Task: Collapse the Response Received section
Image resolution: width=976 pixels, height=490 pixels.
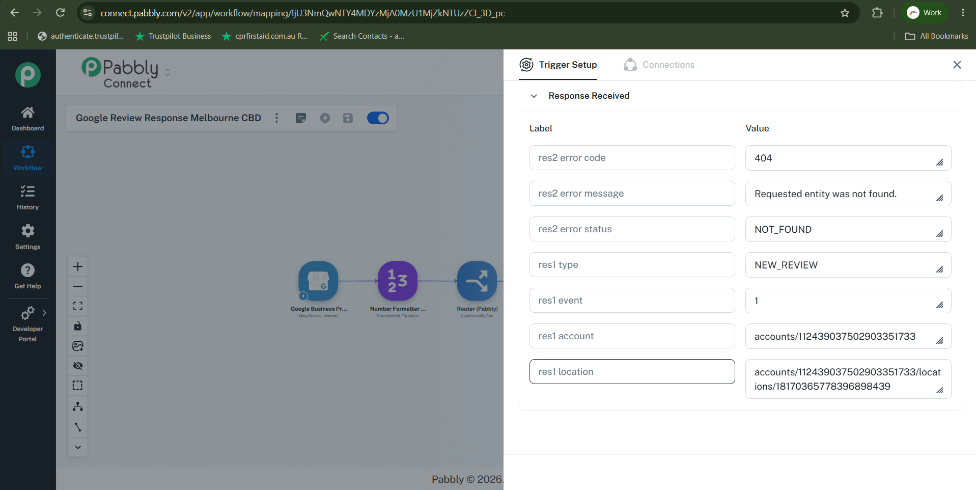Action: coord(534,96)
